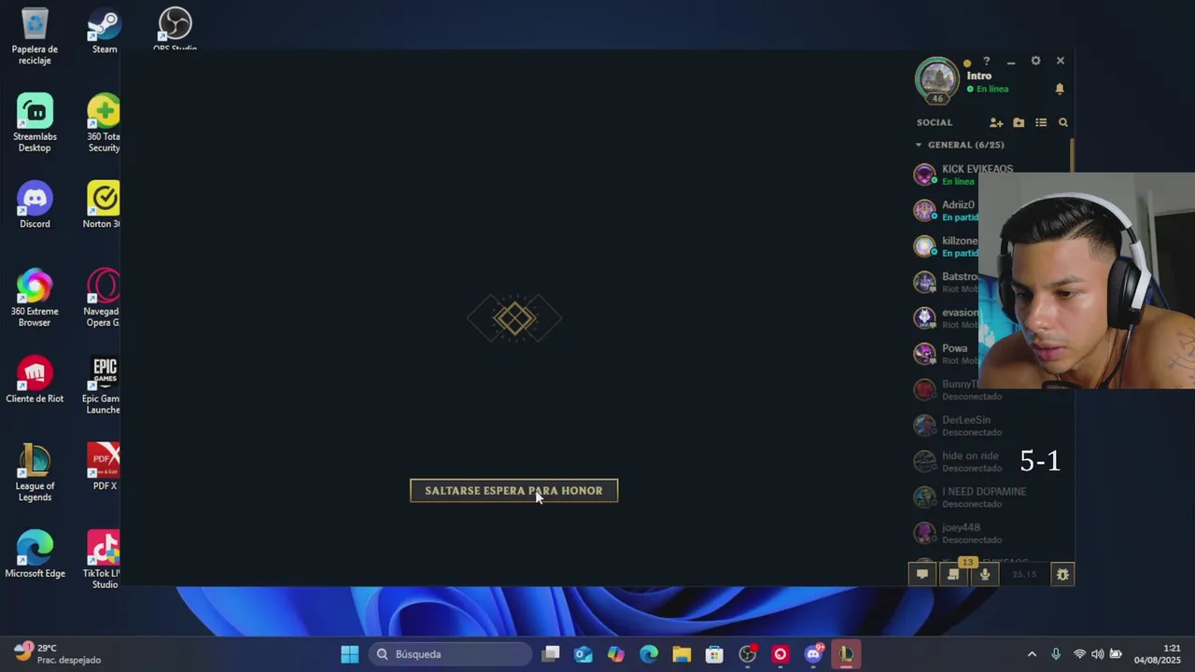Image resolution: width=1195 pixels, height=672 pixels.
Task: Click the add folder icon in Social
Action: tap(1019, 122)
